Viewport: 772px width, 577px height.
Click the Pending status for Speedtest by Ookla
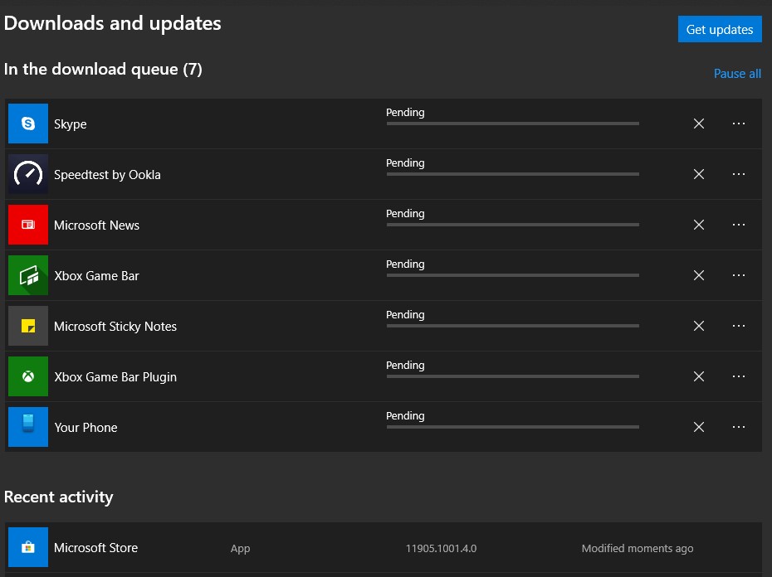pyautogui.click(x=405, y=162)
